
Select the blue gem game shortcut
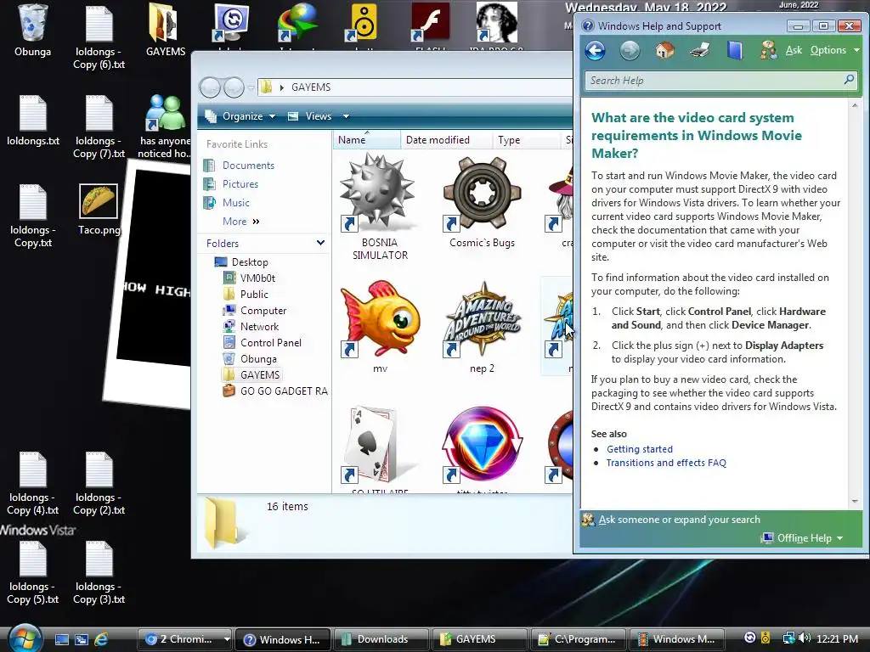click(482, 450)
